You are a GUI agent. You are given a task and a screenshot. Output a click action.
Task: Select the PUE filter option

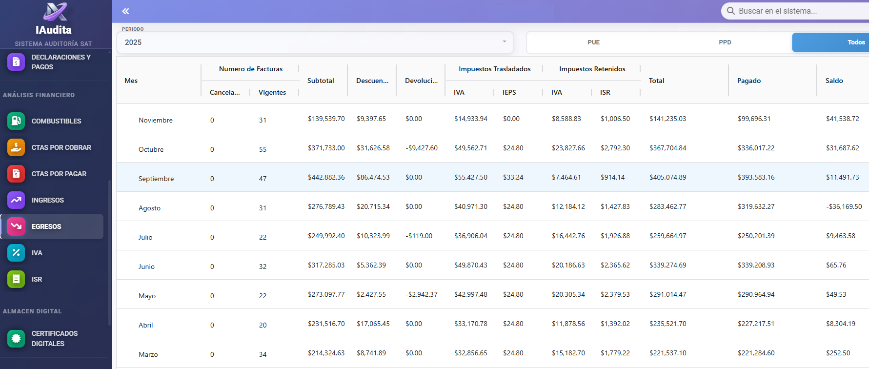(x=593, y=42)
